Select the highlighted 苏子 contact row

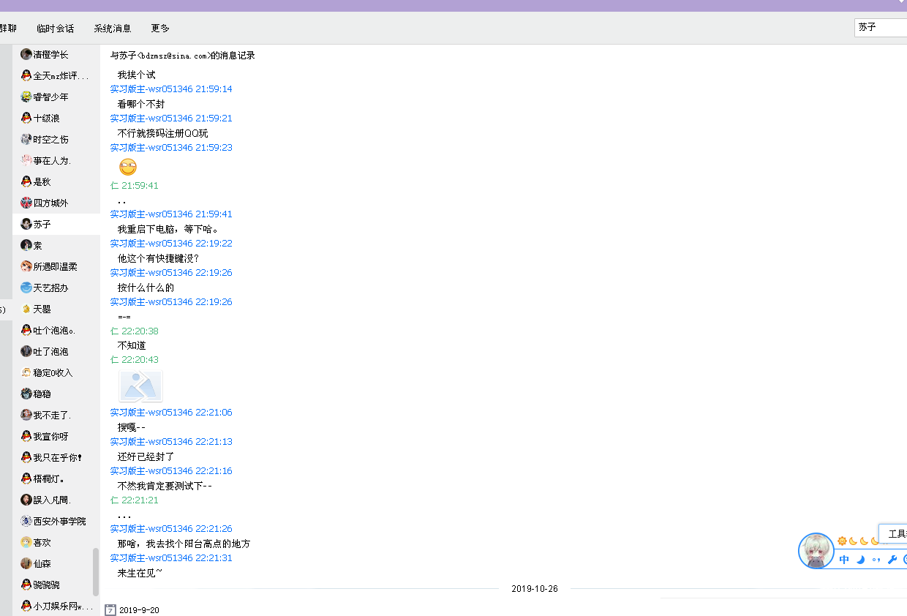click(x=56, y=224)
